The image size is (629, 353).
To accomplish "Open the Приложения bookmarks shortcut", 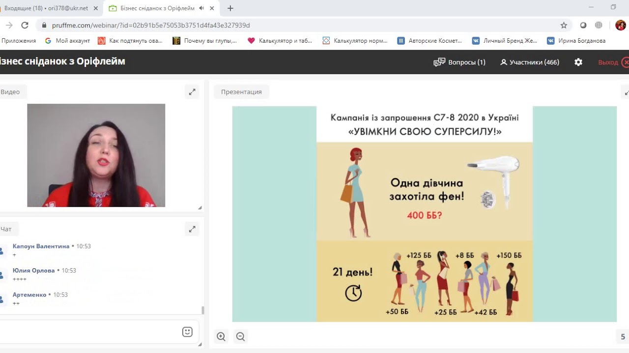I will (18, 41).
